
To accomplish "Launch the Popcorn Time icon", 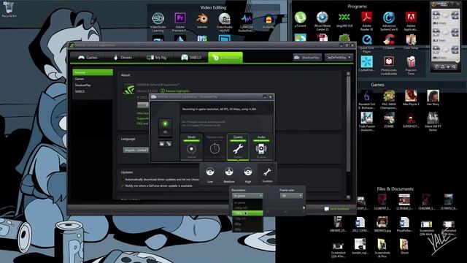I will pos(411,66).
